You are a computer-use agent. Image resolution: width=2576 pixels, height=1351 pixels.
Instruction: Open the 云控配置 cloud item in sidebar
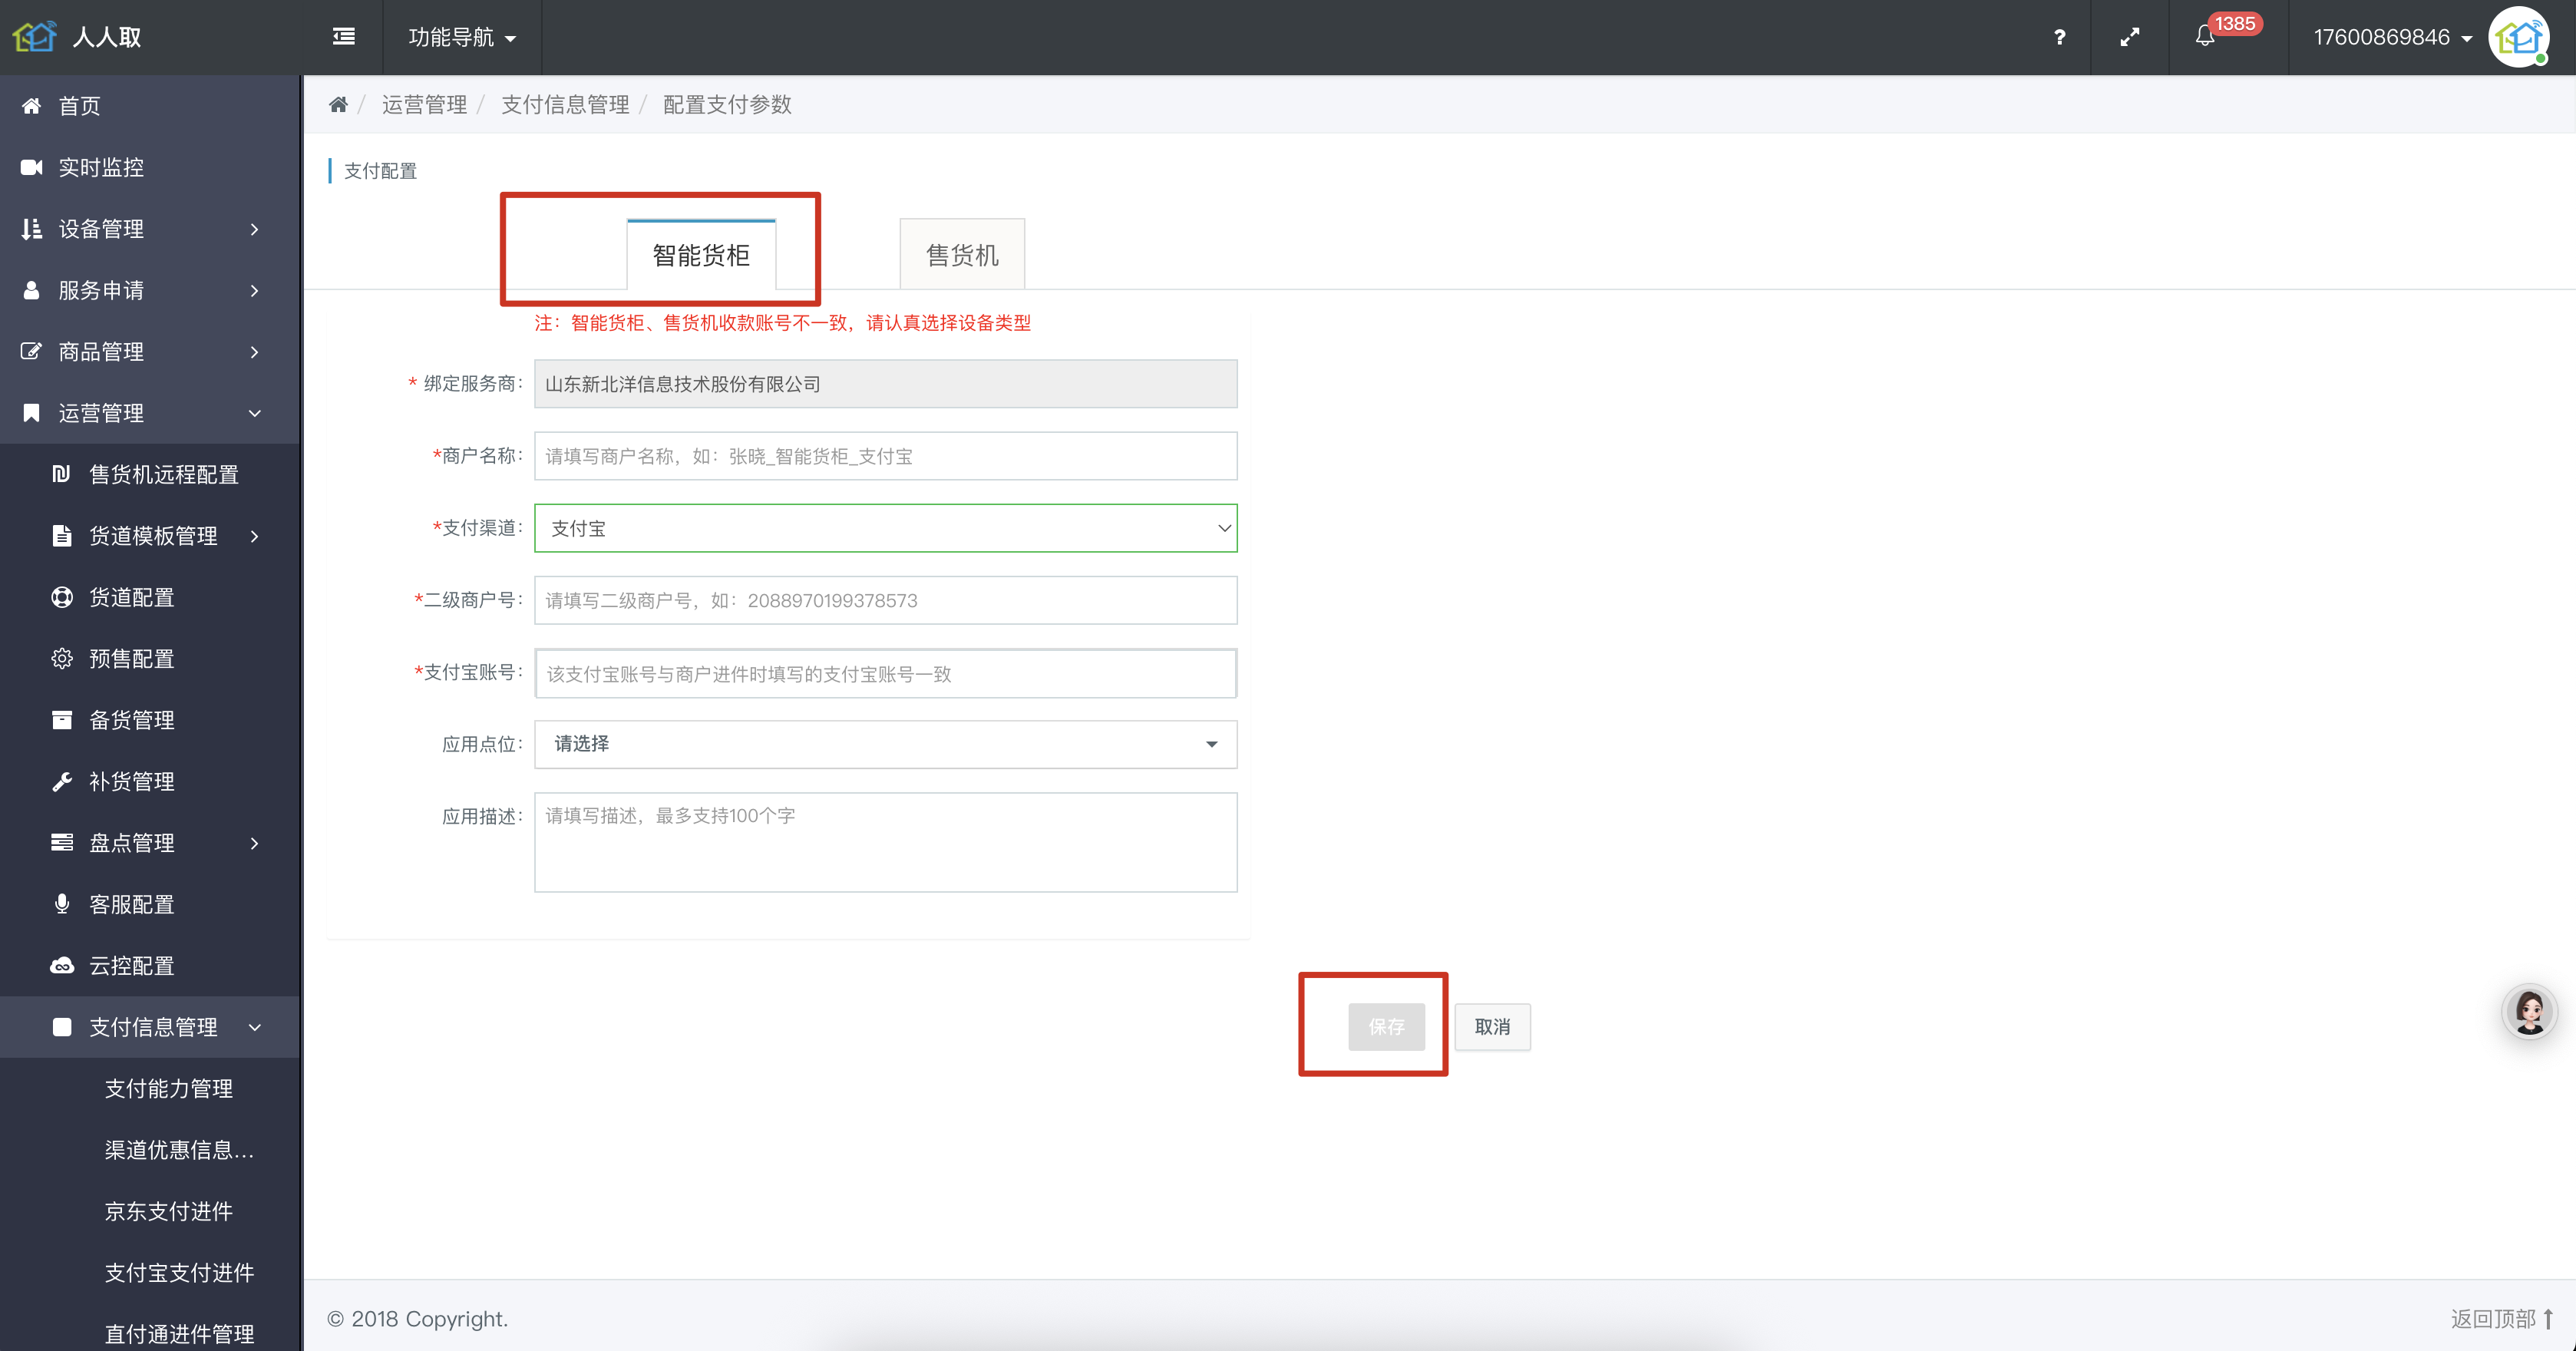pos(131,965)
